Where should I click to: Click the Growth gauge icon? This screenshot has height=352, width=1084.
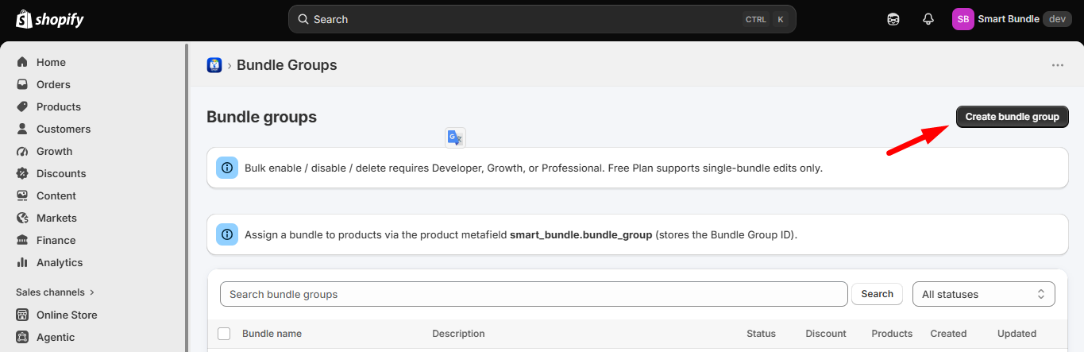tap(22, 151)
